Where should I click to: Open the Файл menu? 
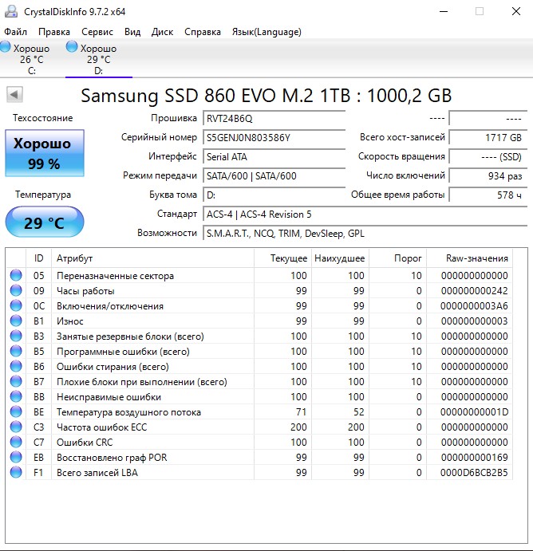coord(15,32)
